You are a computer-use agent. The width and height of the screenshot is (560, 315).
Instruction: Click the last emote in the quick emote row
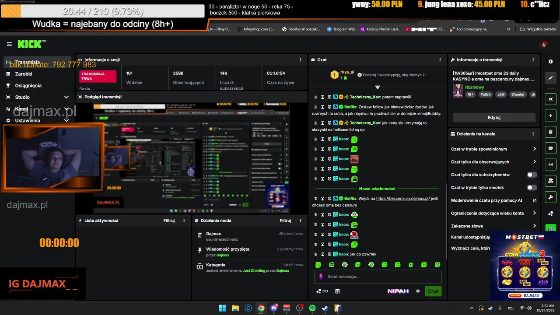(437, 265)
